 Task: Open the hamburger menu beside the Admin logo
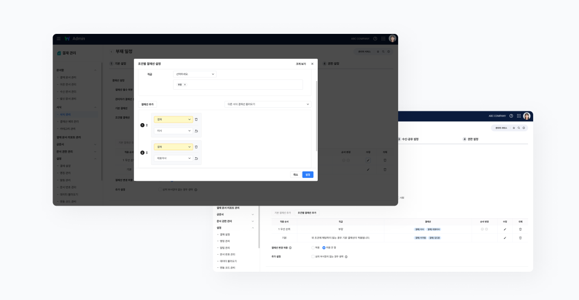click(x=58, y=38)
